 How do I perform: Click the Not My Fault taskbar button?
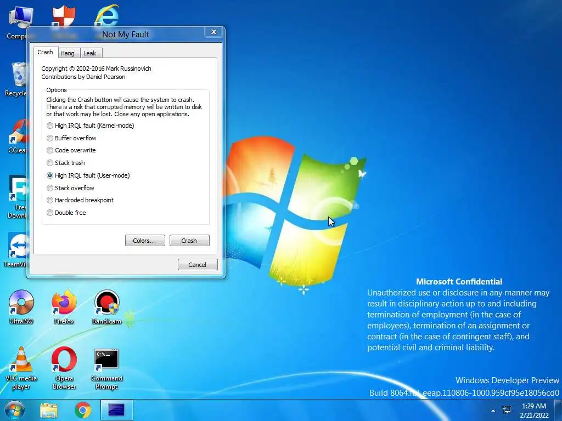click(116, 410)
